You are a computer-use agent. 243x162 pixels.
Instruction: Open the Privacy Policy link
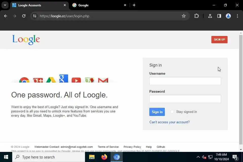pos(132,147)
